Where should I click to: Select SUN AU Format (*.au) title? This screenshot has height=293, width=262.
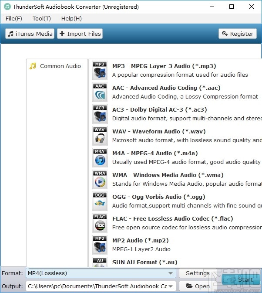coord(144,262)
